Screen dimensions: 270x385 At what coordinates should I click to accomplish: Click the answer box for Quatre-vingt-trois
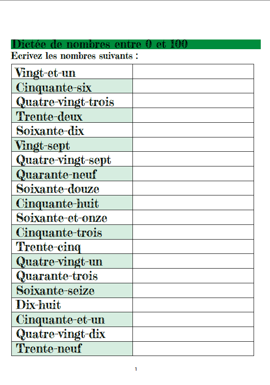point(193,101)
